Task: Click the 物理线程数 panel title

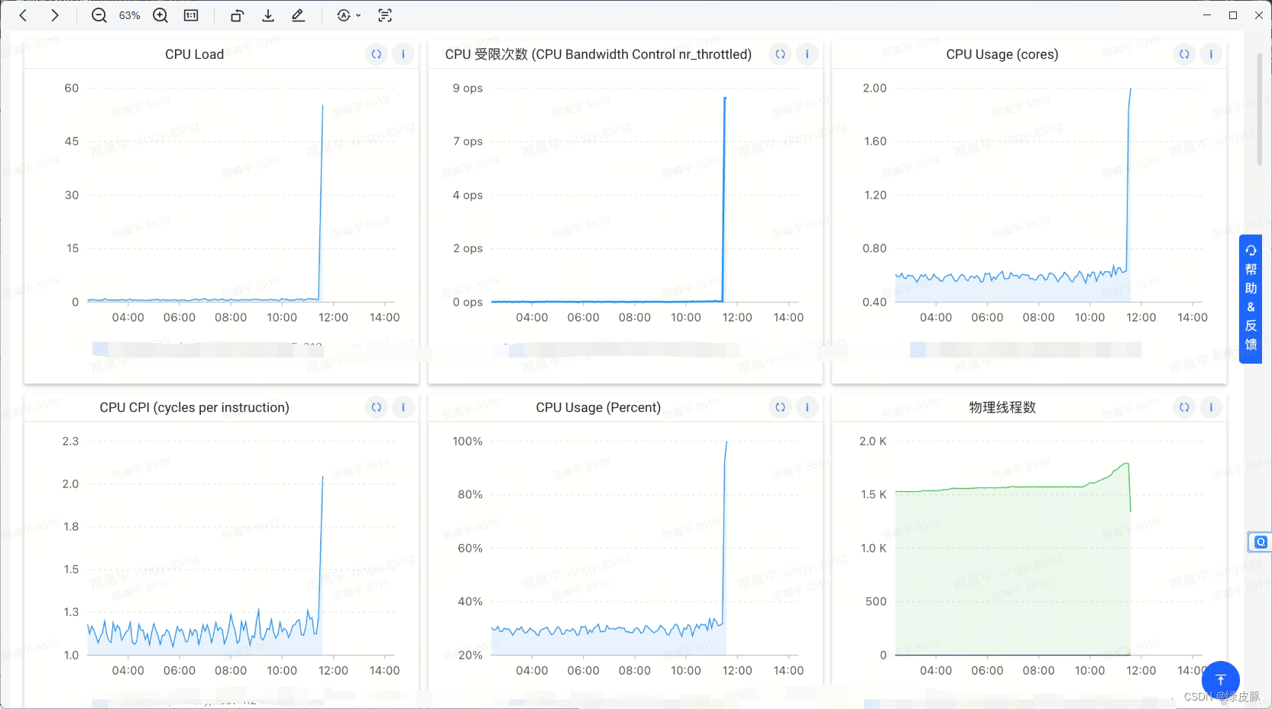Action: point(1002,407)
